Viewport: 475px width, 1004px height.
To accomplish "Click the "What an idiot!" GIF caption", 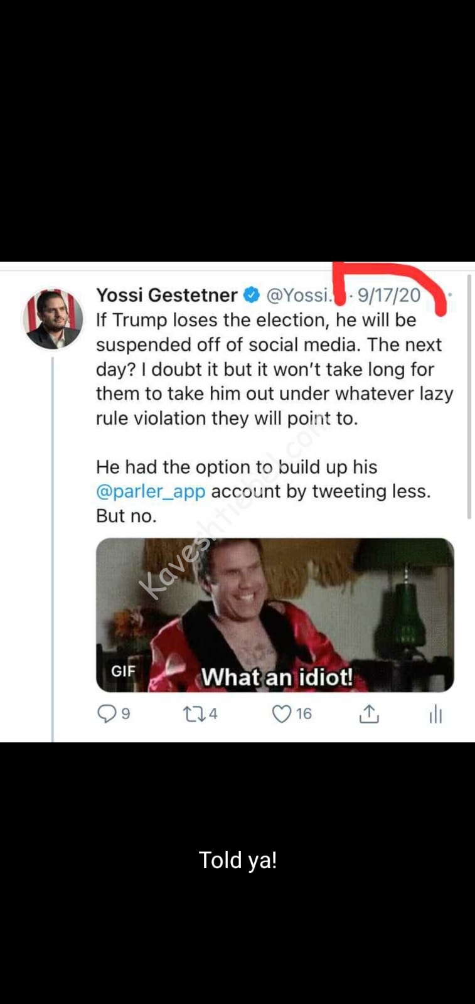I will click(x=277, y=678).
